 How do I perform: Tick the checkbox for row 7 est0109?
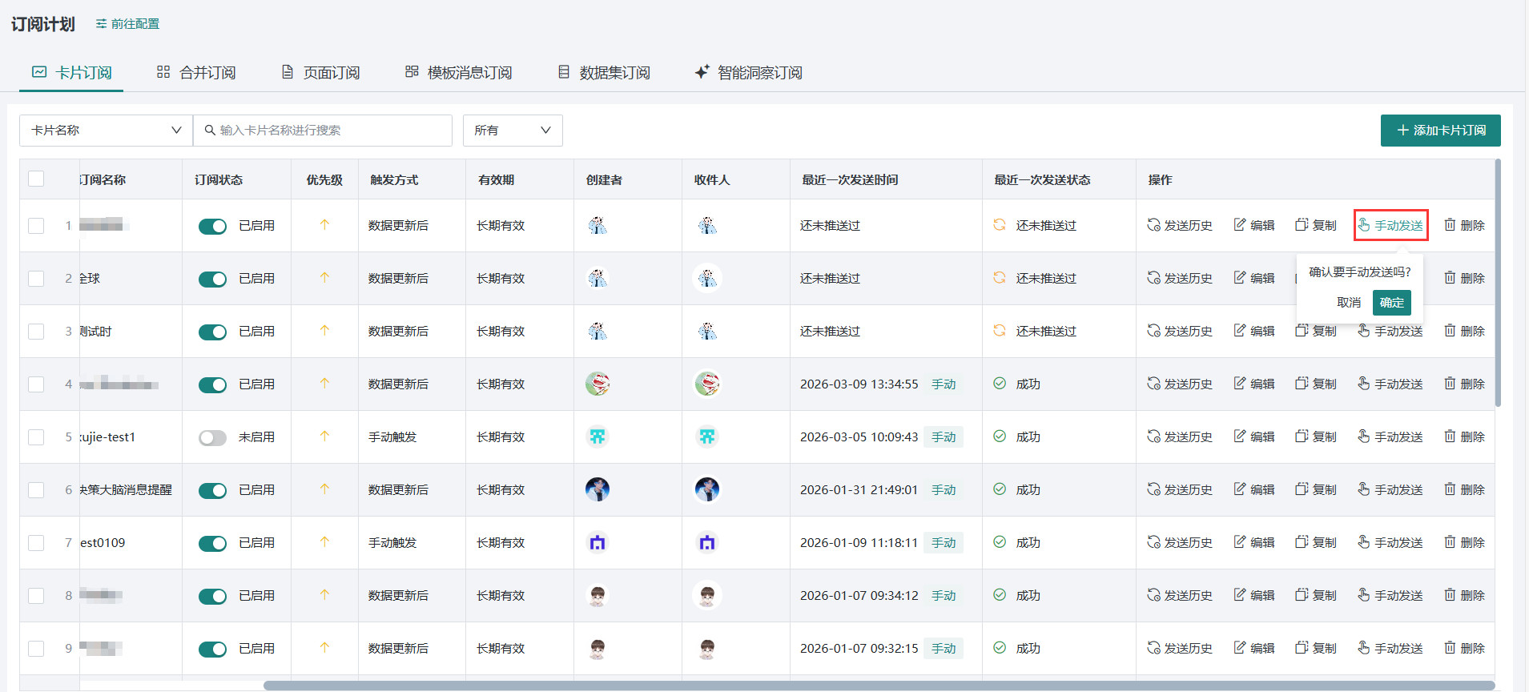tap(36, 542)
